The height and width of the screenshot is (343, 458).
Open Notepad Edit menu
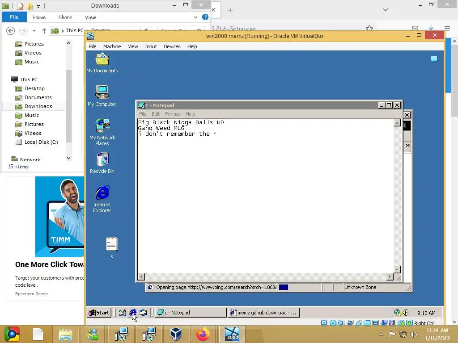point(155,114)
